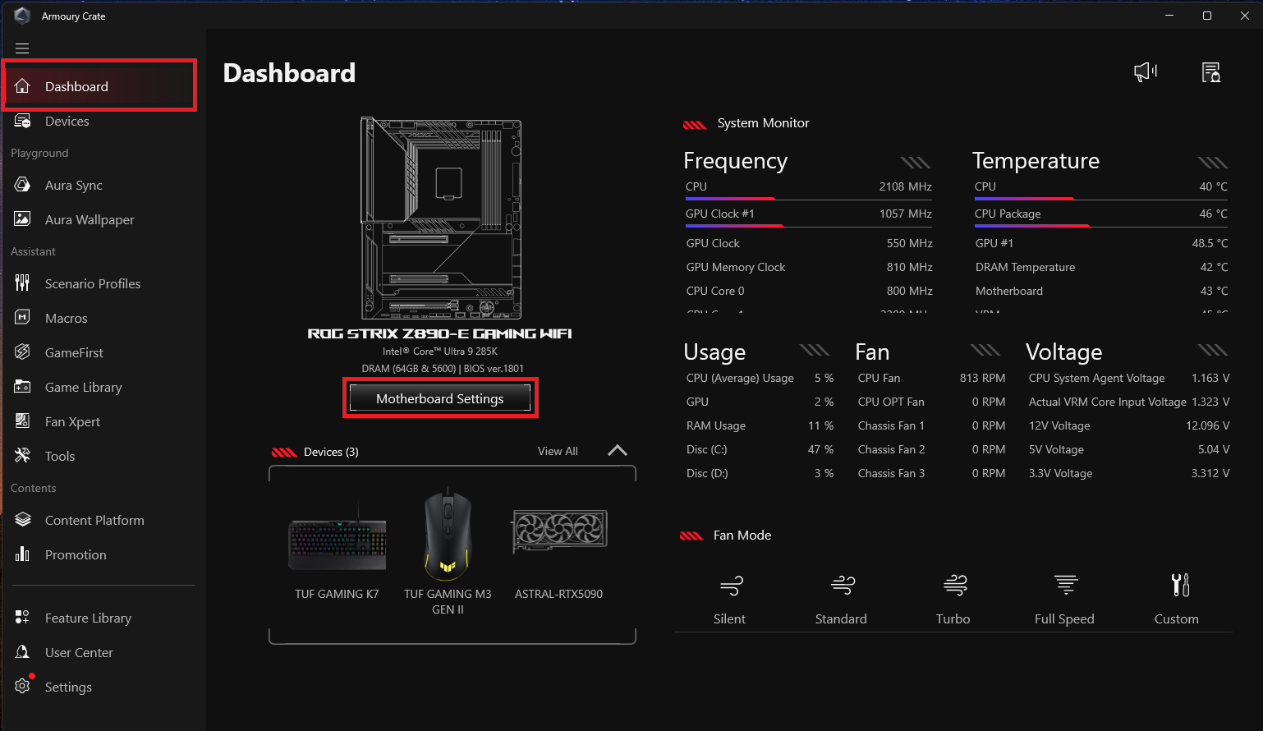Click the Fan Xpert icon
The width and height of the screenshot is (1263, 731).
(22, 421)
